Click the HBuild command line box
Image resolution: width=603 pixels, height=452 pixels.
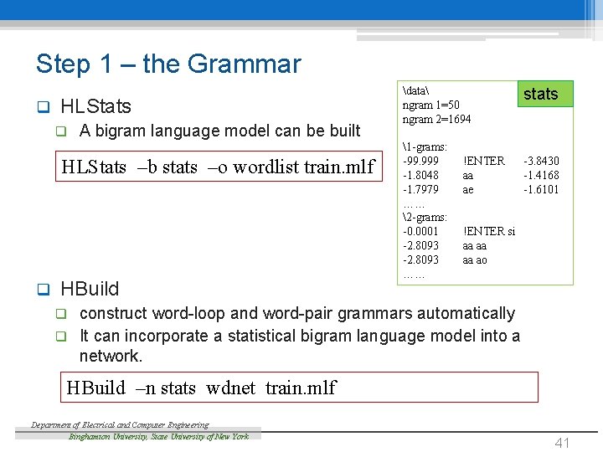(299, 387)
